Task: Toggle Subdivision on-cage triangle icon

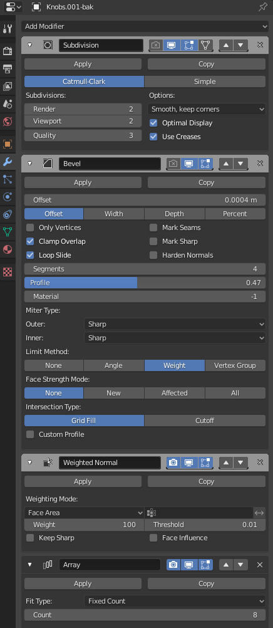Action: point(205,45)
